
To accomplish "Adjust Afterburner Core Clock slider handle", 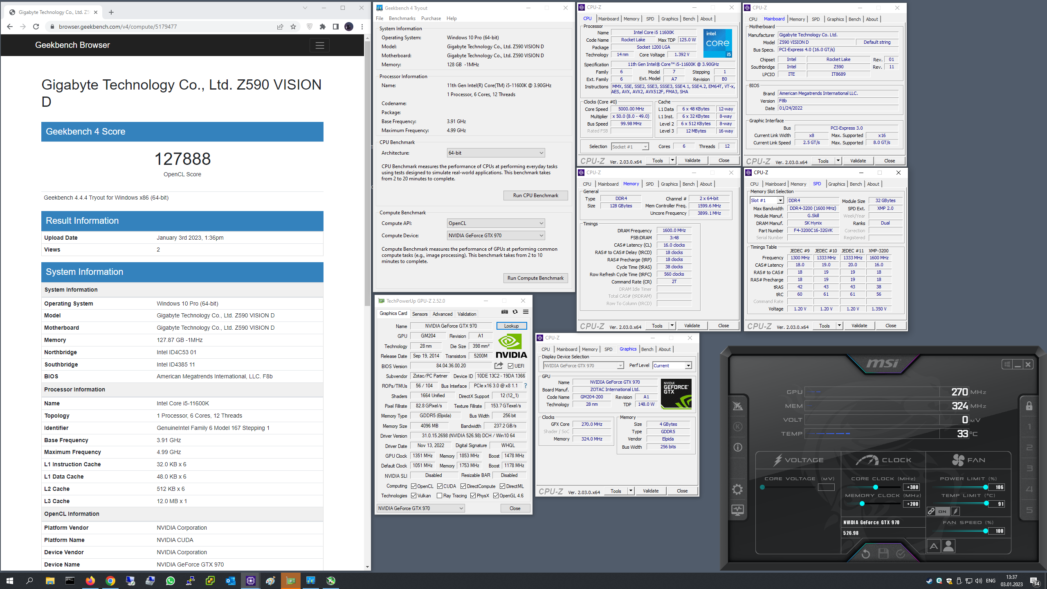I will tap(876, 487).
